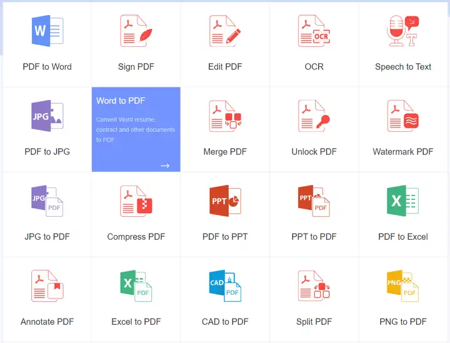The image size is (450, 343).
Task: Open the PPT to PDF icon
Action: (x=314, y=201)
